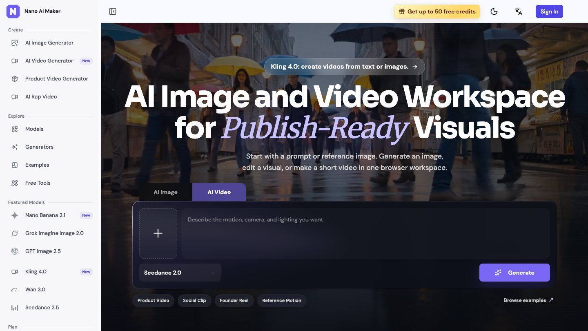Open Models in the sidebar
The image size is (588, 331).
click(50, 129)
